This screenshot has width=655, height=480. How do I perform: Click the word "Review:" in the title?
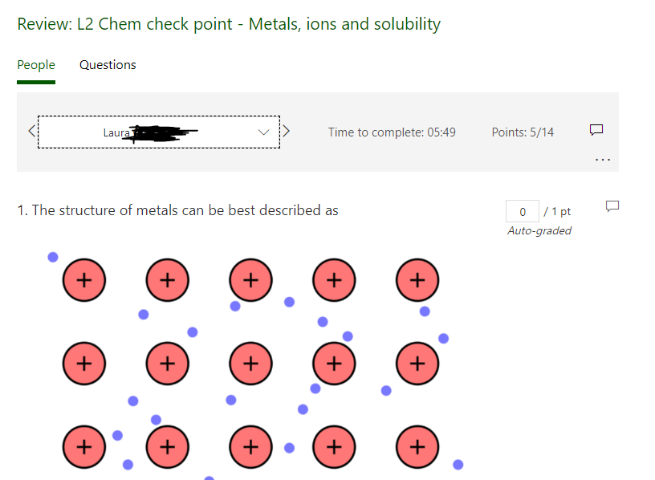(x=44, y=24)
